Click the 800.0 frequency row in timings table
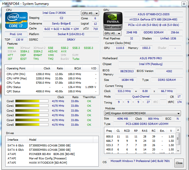This screenshot has width=189, height=170. pos(140,137)
